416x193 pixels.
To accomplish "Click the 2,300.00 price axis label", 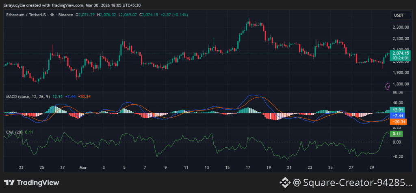I will [400, 27].
